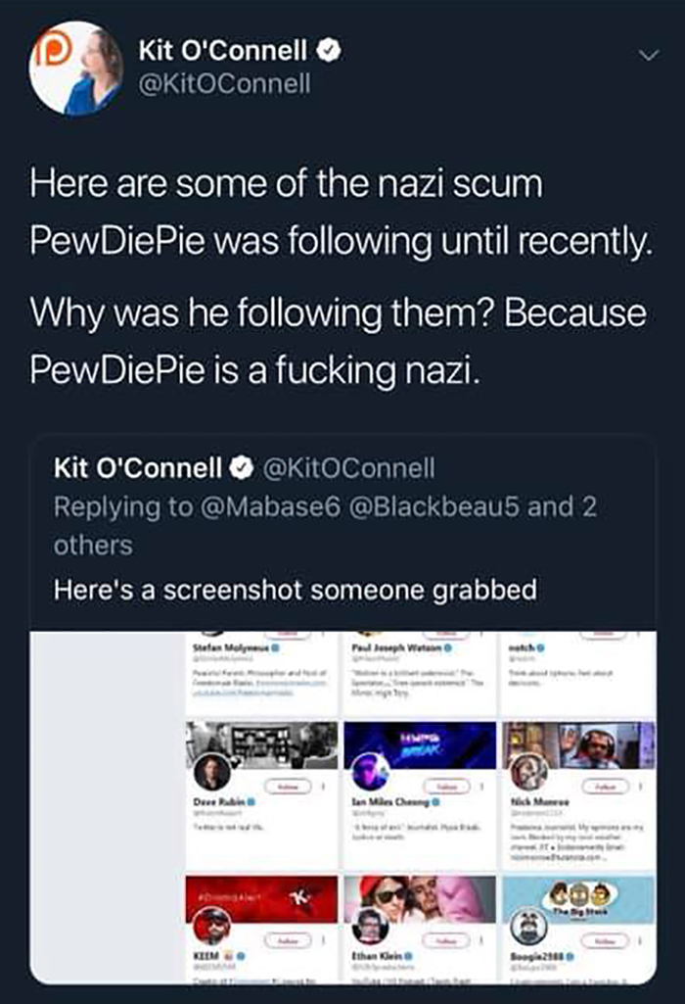Open the quoted tweet's "Here's a screenshot" text
Screen dimensions: 685x1004
pyautogui.click(x=296, y=590)
